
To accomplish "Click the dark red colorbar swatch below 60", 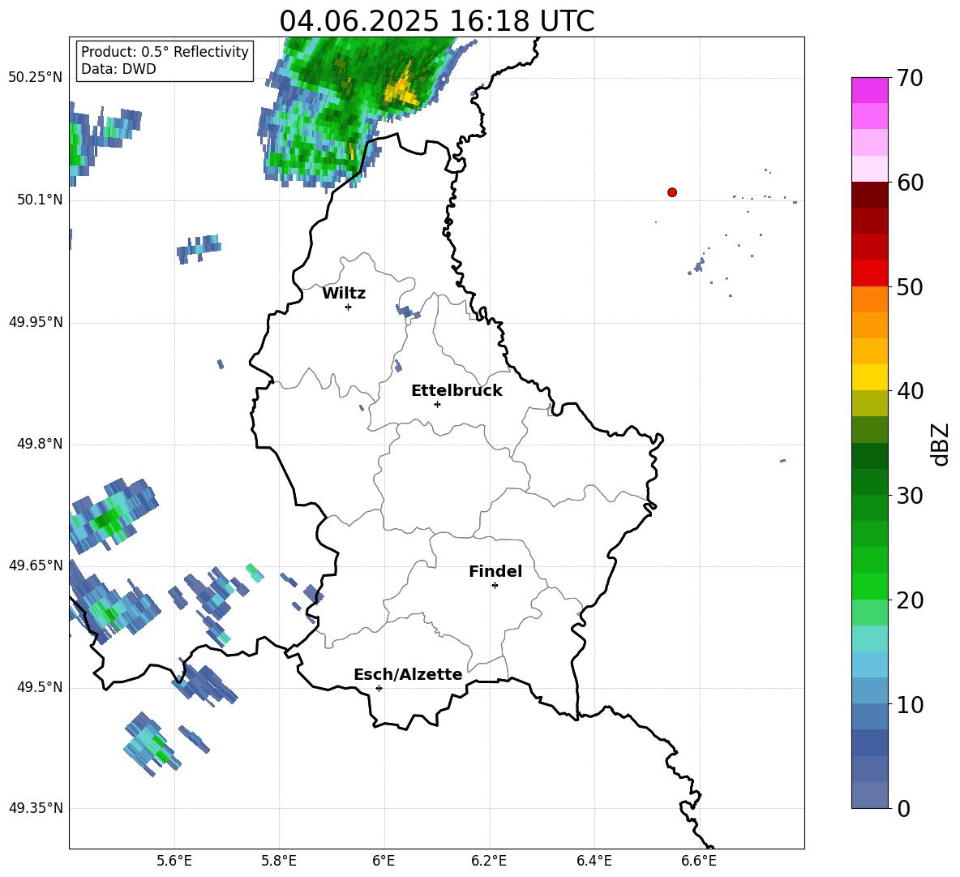I will pos(869,195).
